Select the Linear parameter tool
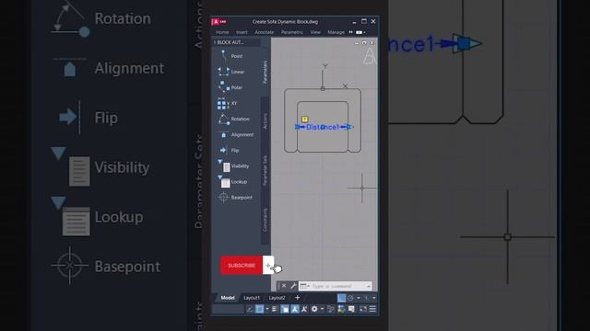The image size is (590, 331). pos(231,72)
